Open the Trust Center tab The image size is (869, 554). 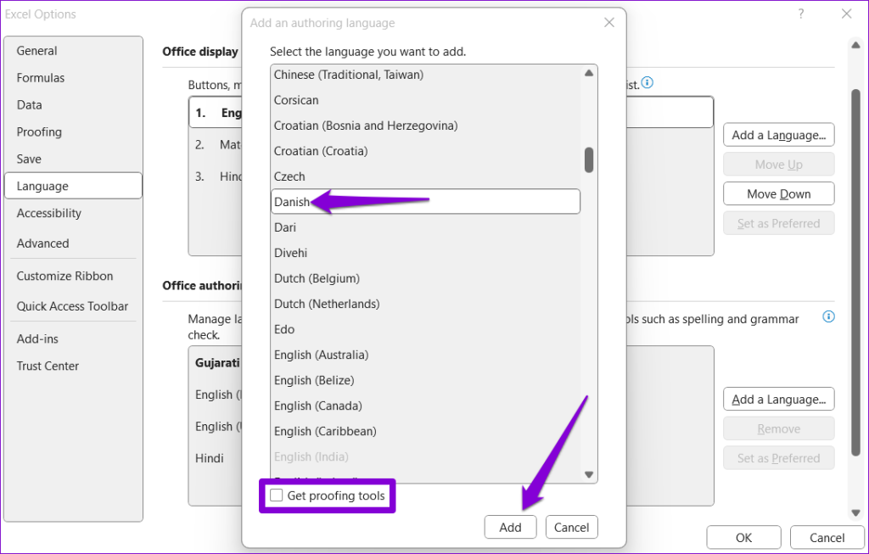[73, 367]
